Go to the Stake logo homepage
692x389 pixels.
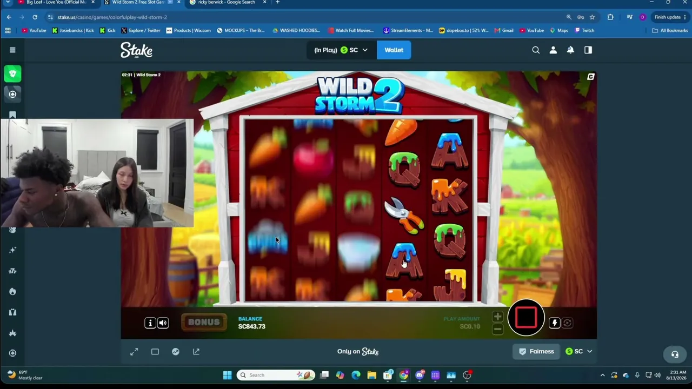tap(136, 50)
